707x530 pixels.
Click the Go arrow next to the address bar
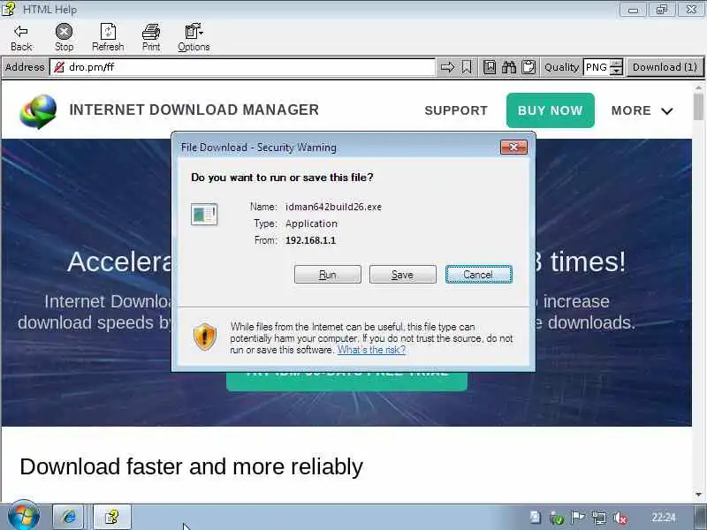click(447, 67)
